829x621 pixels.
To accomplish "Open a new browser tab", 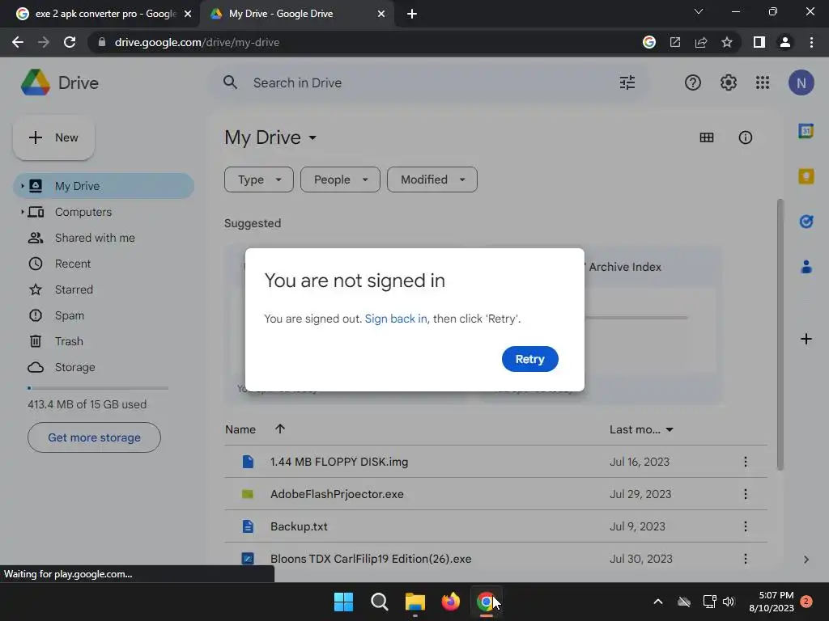I will (412, 14).
